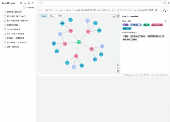The height and width of the screenshot is (122, 170).
Task: Open the ellipsis menu in top editor
Action: click(x=160, y=3)
